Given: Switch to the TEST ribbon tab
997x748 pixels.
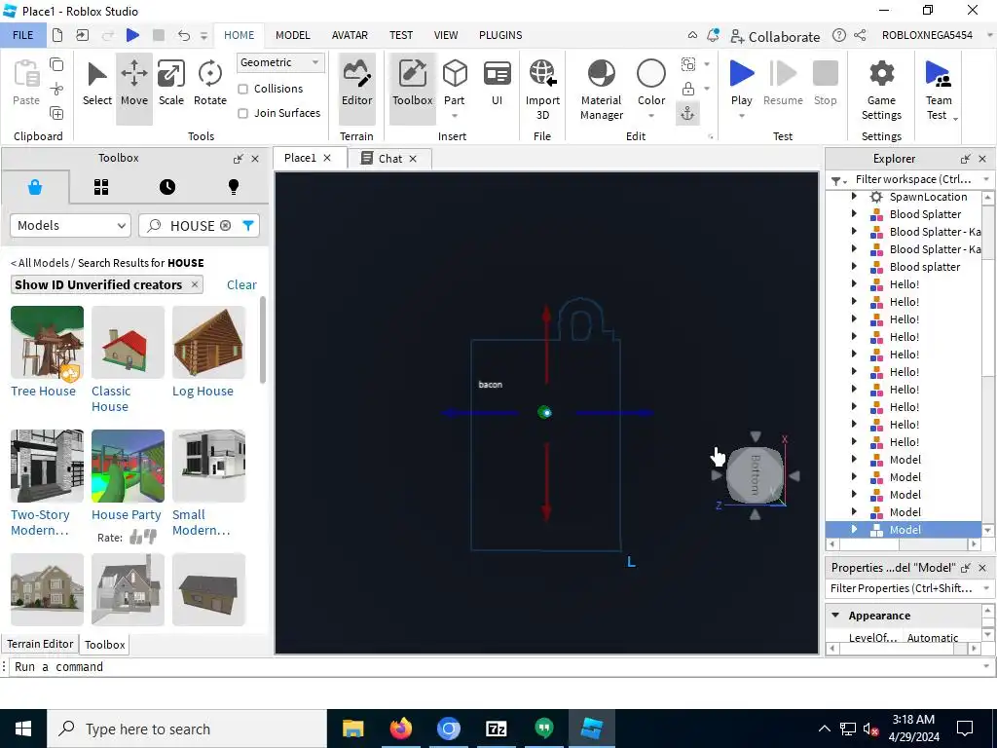Looking at the screenshot, I should pyautogui.click(x=400, y=35).
